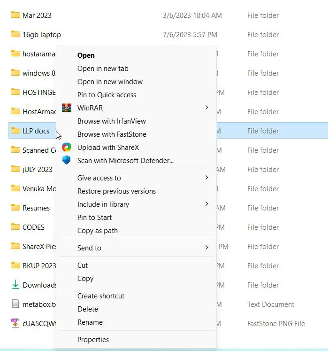Screen dimensions: 328x351
Task: Click the jULY 2023 folder name
Action: tap(38, 170)
